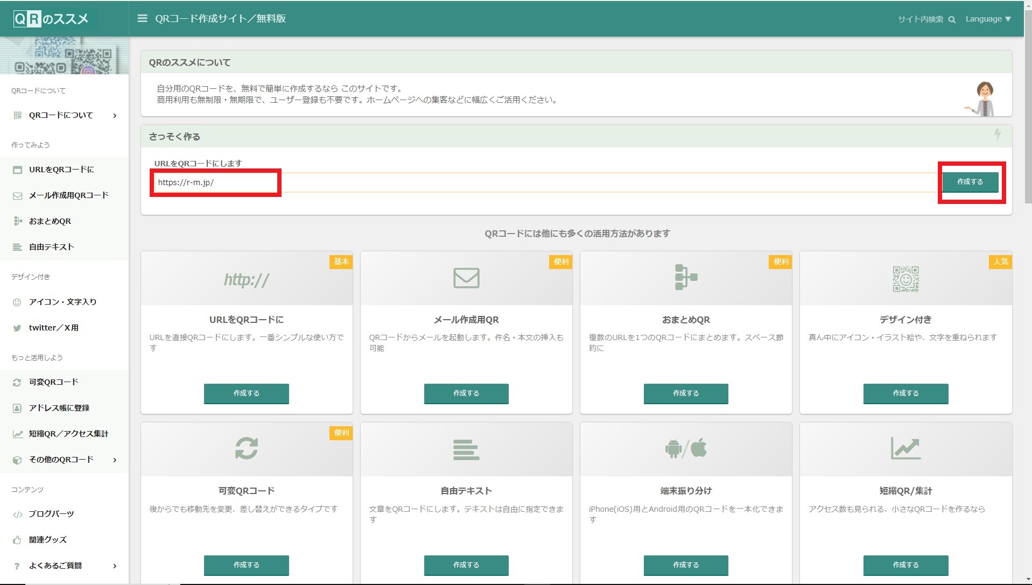Viewport: 1032px width, 585px height.
Task: Expand QRコードについて sidebar submenu
Action: 115,115
